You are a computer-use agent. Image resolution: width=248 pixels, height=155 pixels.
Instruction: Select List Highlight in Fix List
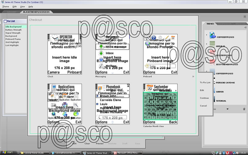(12, 45)
